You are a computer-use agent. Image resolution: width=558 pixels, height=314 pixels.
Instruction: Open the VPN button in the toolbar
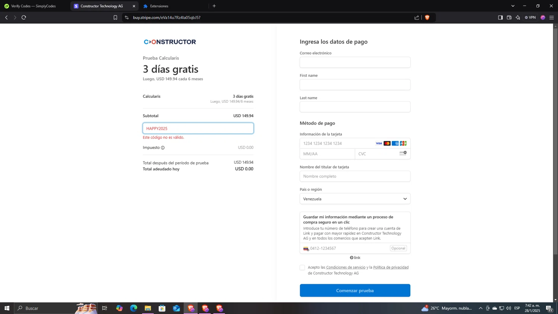click(530, 17)
